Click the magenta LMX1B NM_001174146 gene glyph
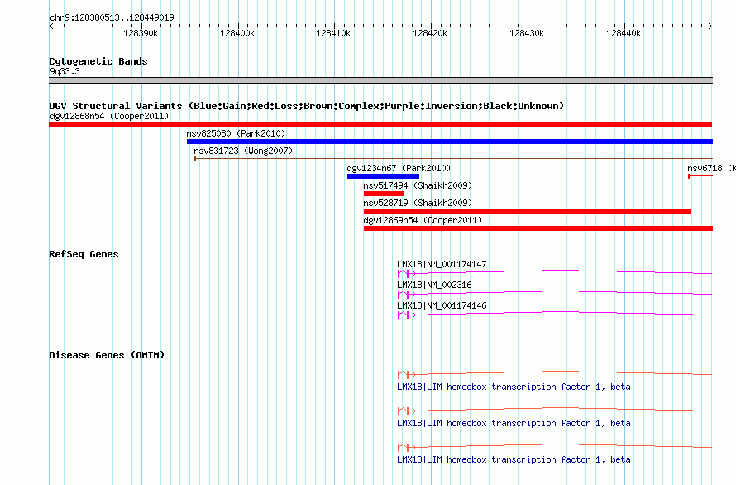 [555, 315]
